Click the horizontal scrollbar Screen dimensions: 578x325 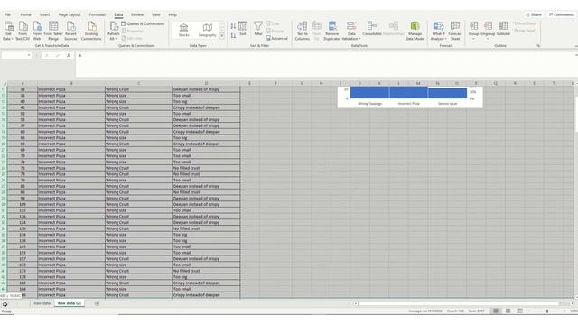tap(459, 303)
